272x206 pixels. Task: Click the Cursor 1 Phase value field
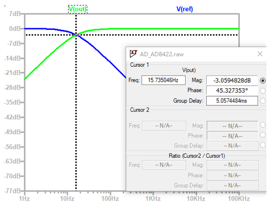click(x=232, y=91)
